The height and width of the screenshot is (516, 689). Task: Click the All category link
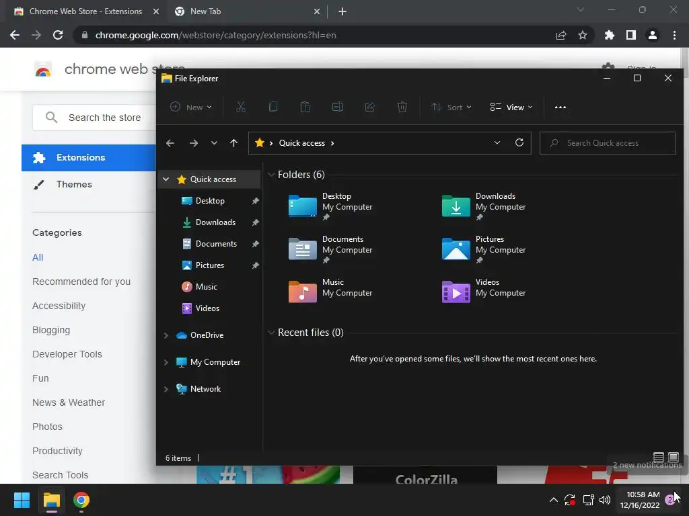click(38, 257)
